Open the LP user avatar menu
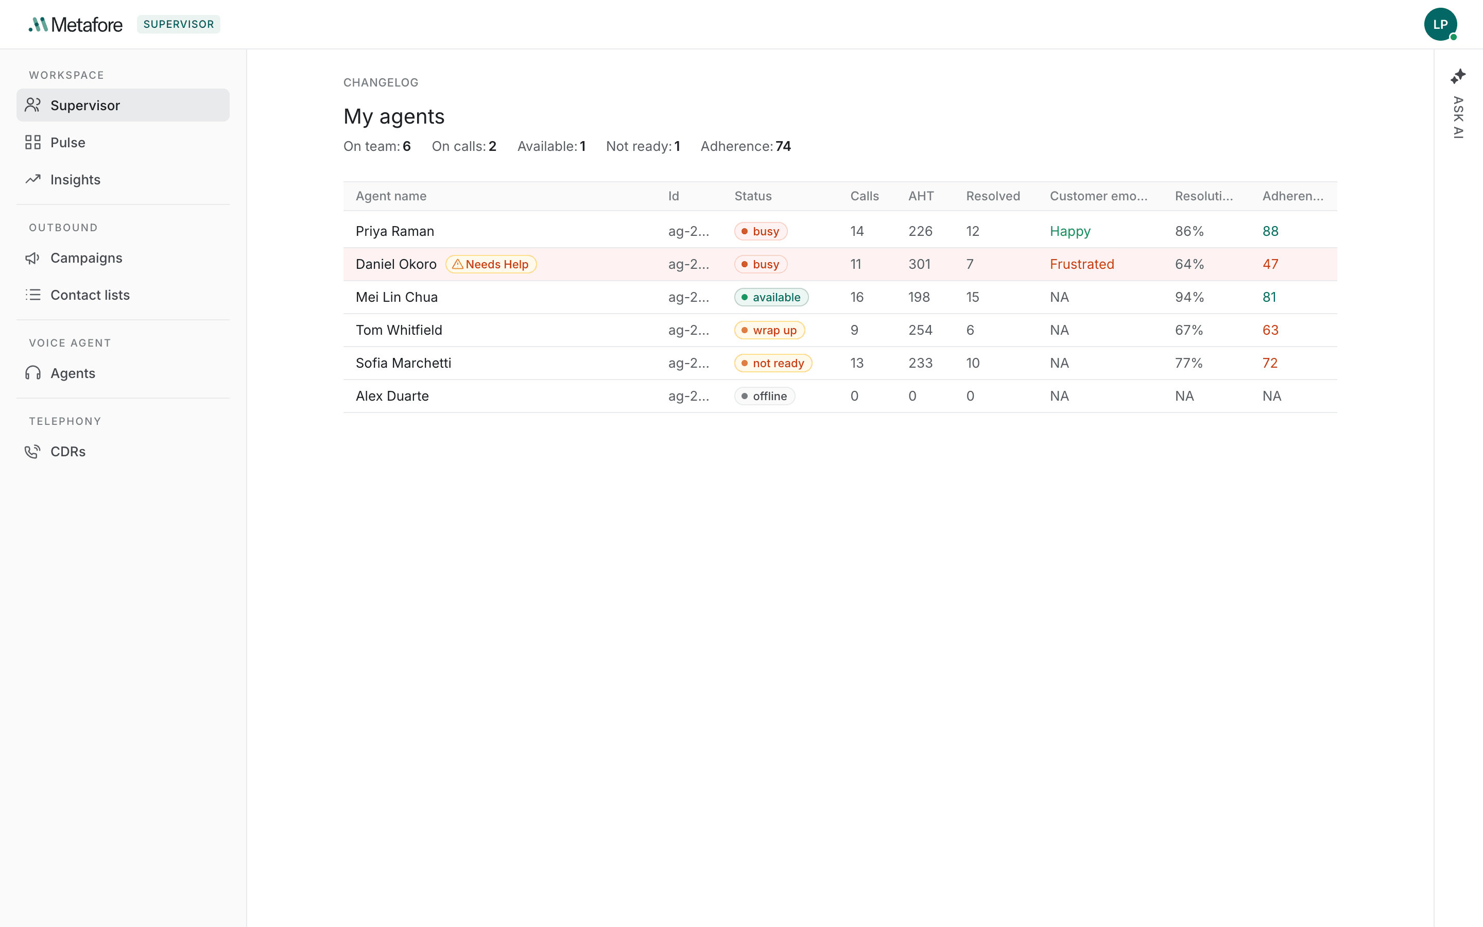This screenshot has height=927, width=1483. coord(1440,25)
